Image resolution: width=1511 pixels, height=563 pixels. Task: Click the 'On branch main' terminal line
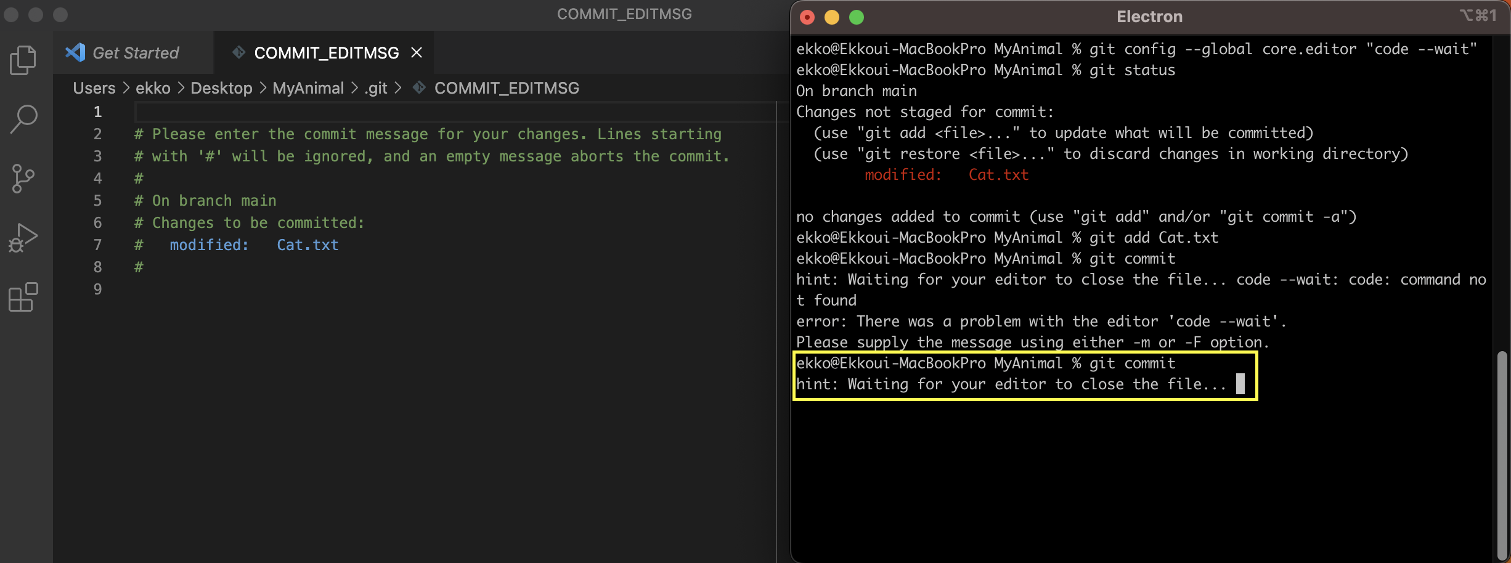(856, 91)
